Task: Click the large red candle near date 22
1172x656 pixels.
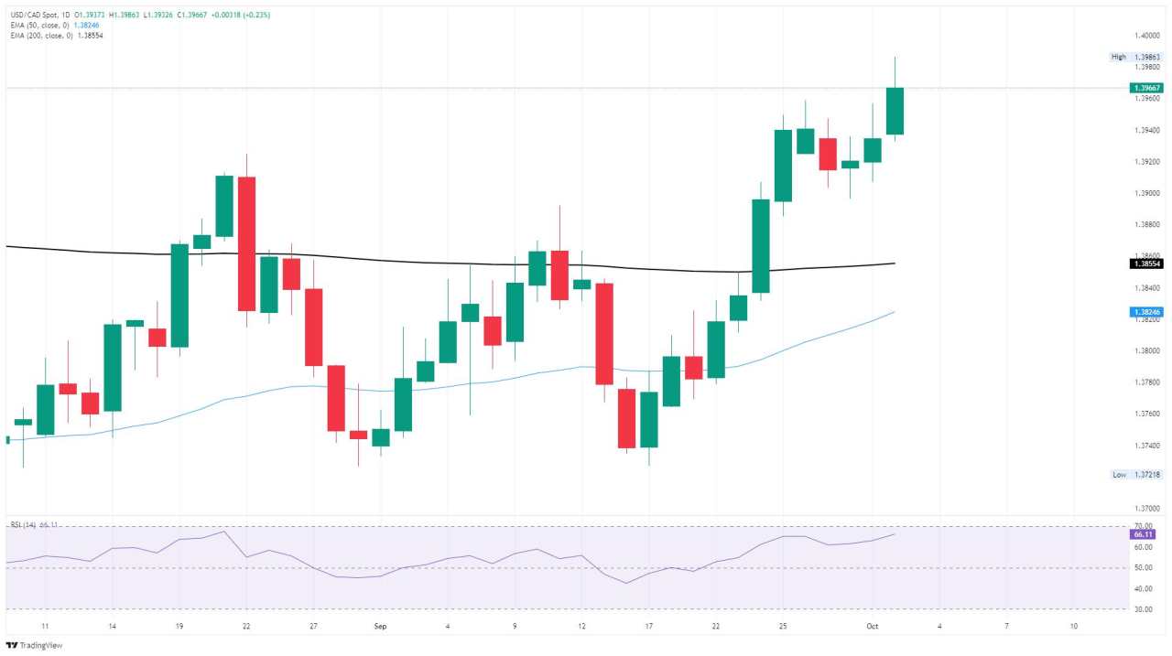Action: tap(246, 243)
